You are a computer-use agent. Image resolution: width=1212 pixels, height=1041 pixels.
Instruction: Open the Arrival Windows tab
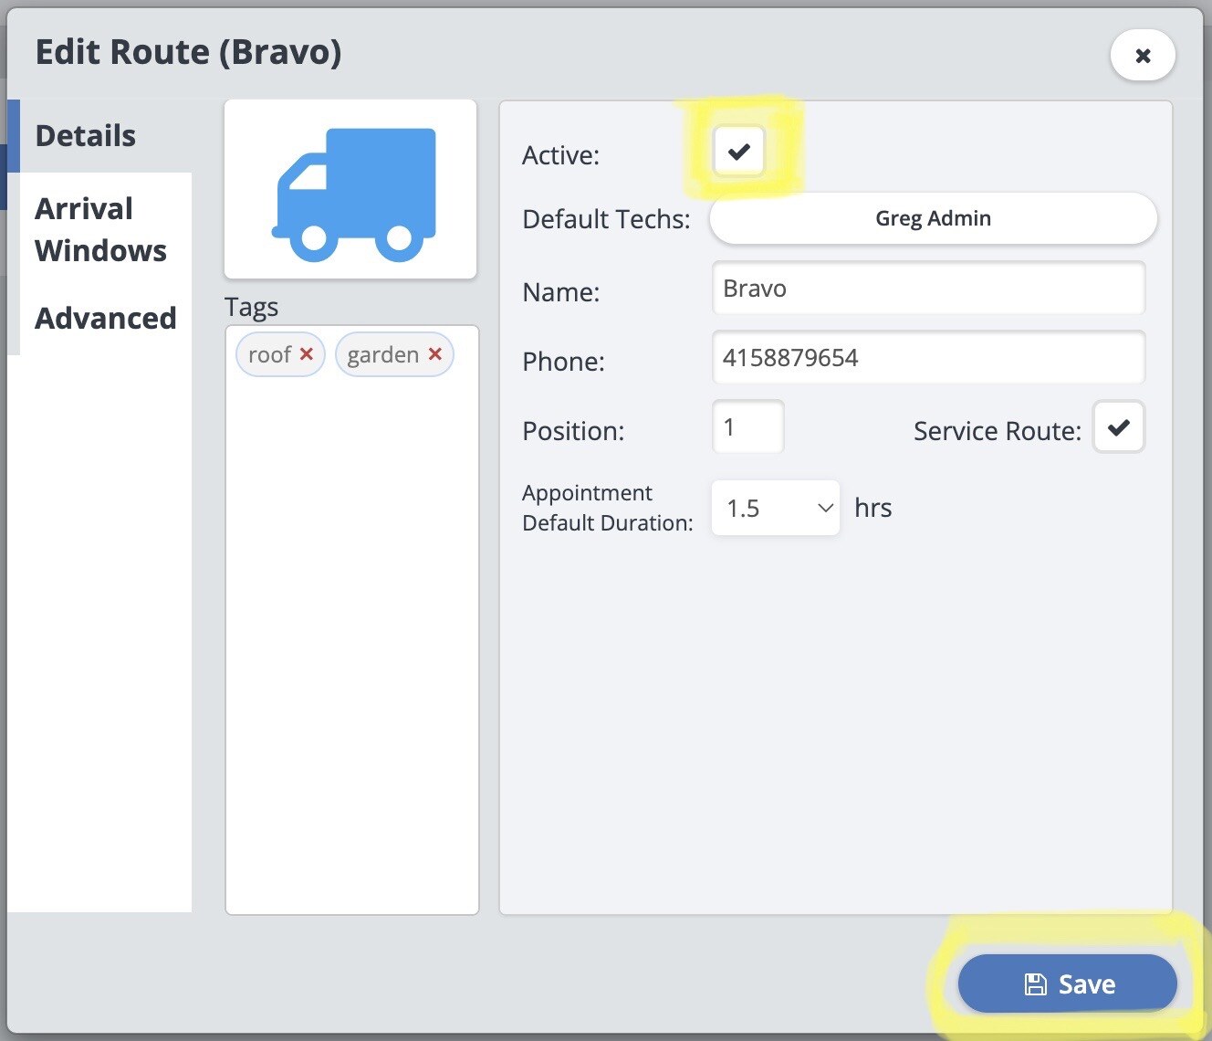(100, 229)
